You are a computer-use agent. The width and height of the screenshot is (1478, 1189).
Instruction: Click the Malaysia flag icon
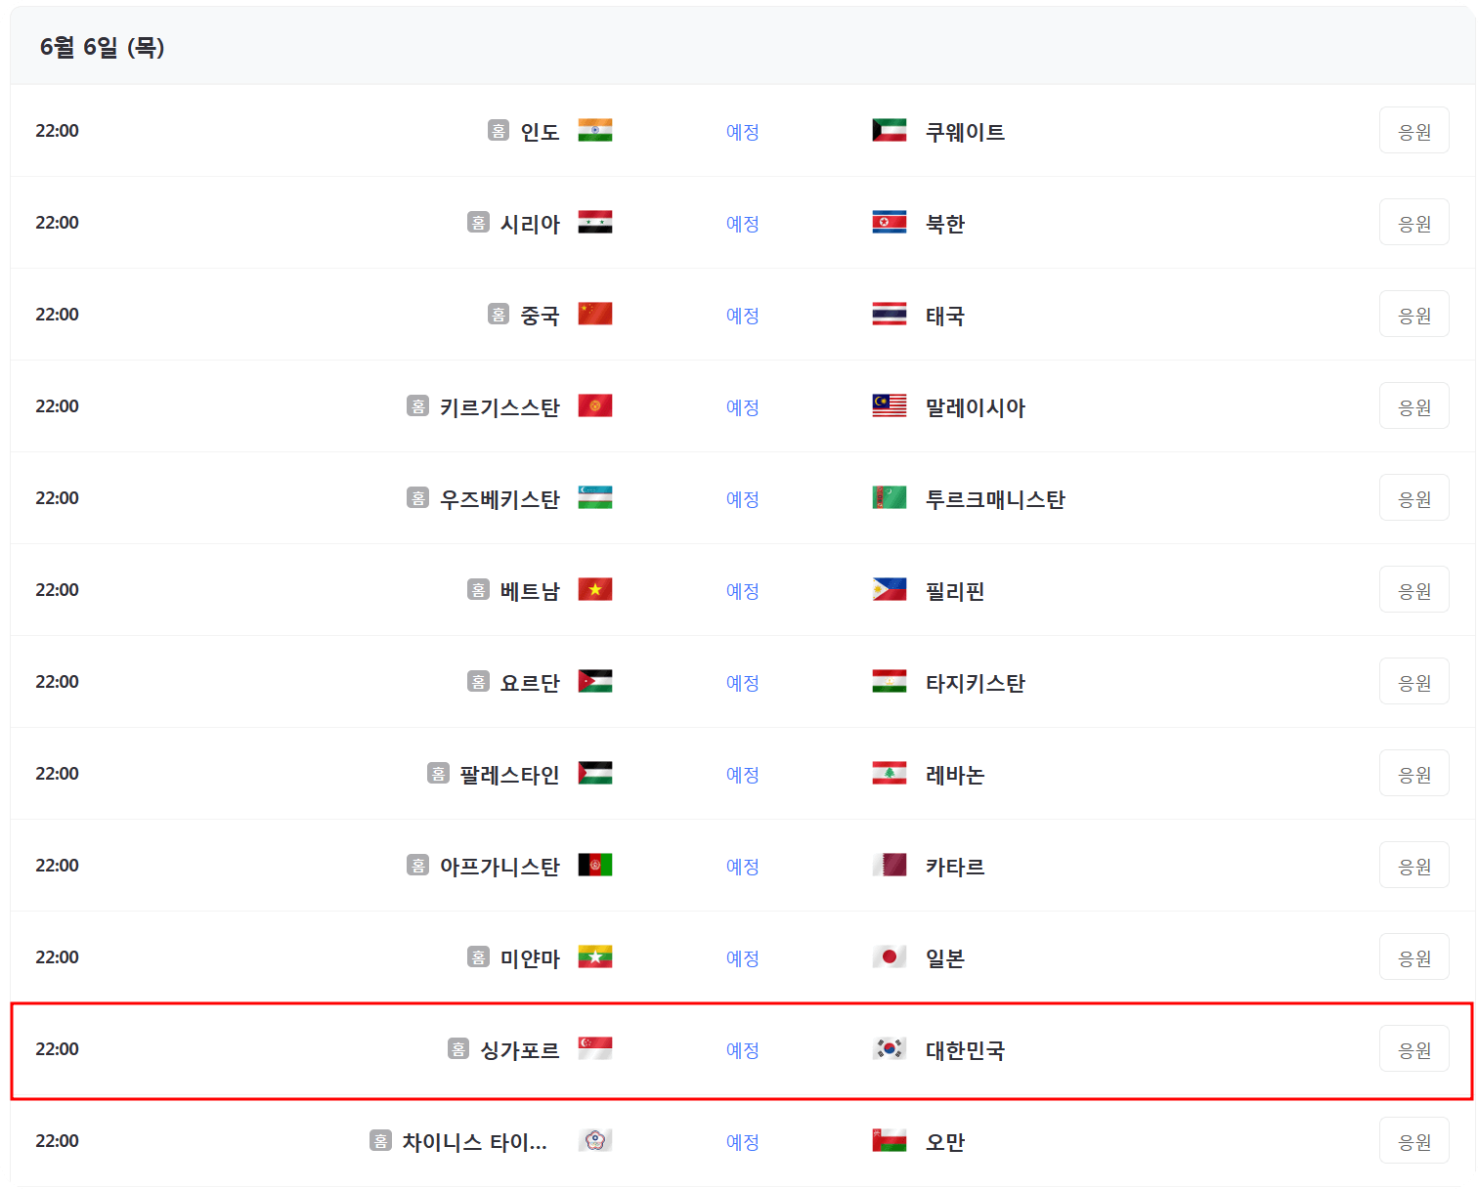tap(890, 405)
